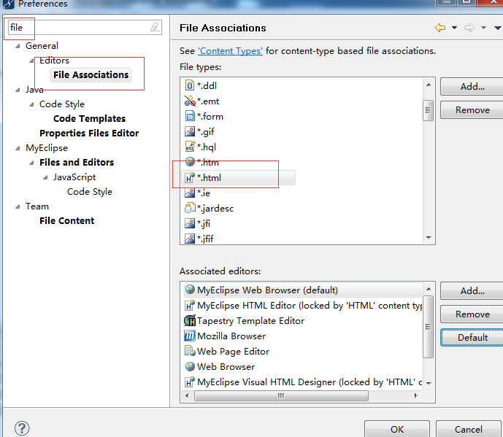Image resolution: width=503 pixels, height=437 pixels.
Task: Click the MyEclipse Visual HTML Designer icon
Action: [190, 382]
